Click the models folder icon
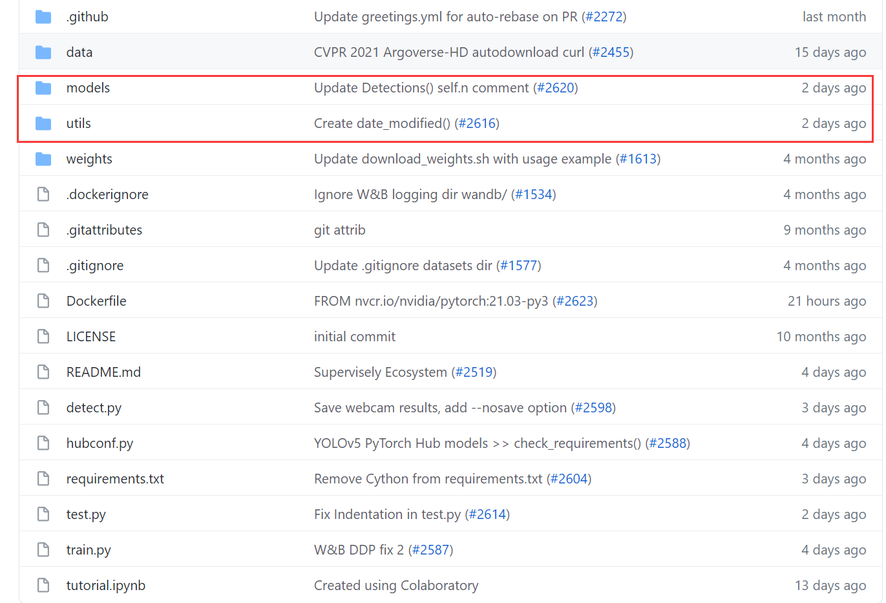 click(43, 87)
